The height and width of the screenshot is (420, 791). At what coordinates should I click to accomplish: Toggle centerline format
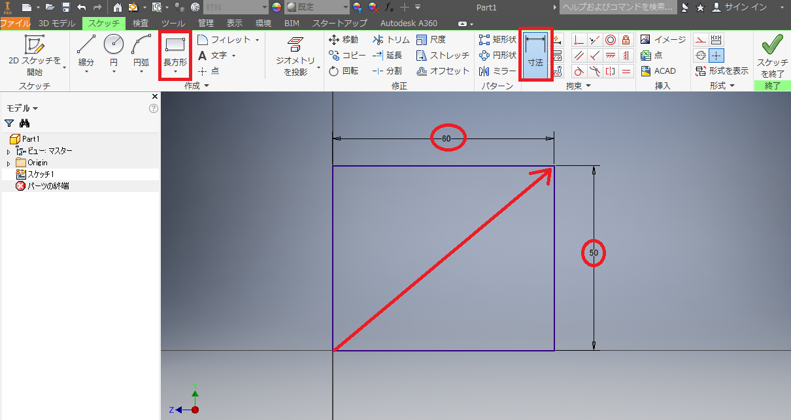(701, 56)
